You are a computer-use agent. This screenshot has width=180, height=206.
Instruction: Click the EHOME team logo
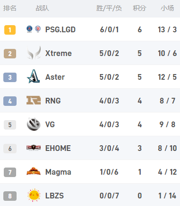click(x=34, y=148)
